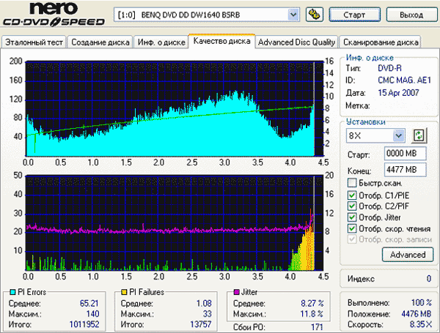
Task: Click the Индекс value 0
Action: click(429, 279)
